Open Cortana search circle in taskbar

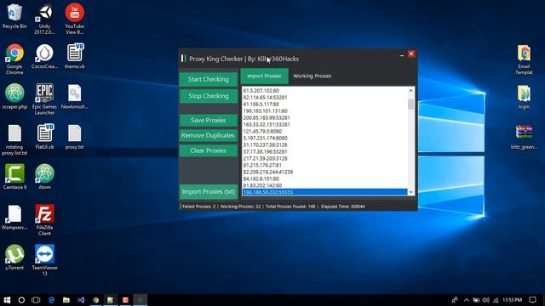pyautogui.click(x=21, y=300)
